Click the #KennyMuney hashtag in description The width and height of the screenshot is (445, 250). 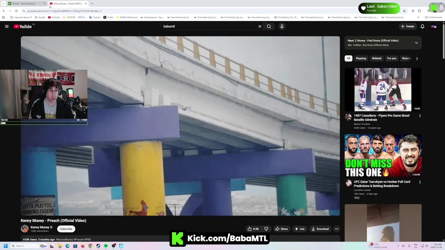click(64, 240)
